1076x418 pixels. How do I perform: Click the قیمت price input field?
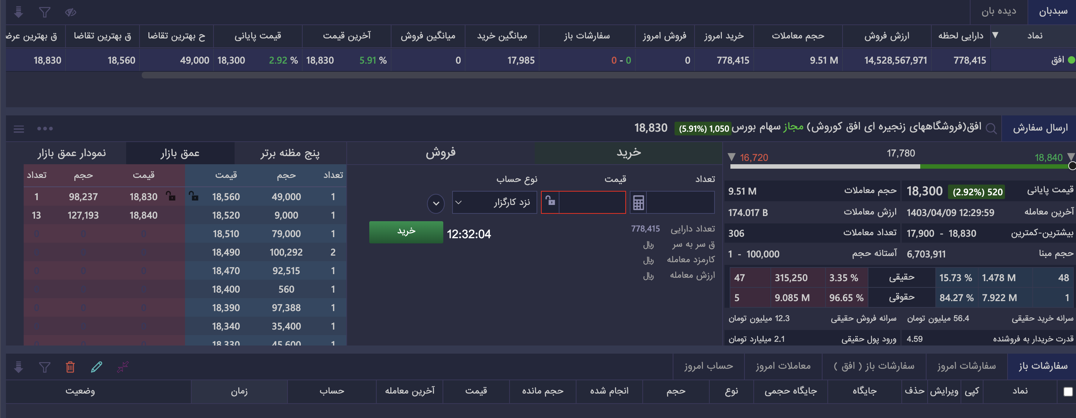(592, 203)
